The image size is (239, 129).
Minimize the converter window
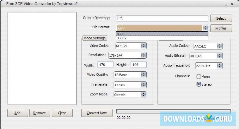pyautogui.click(x=226, y=4)
